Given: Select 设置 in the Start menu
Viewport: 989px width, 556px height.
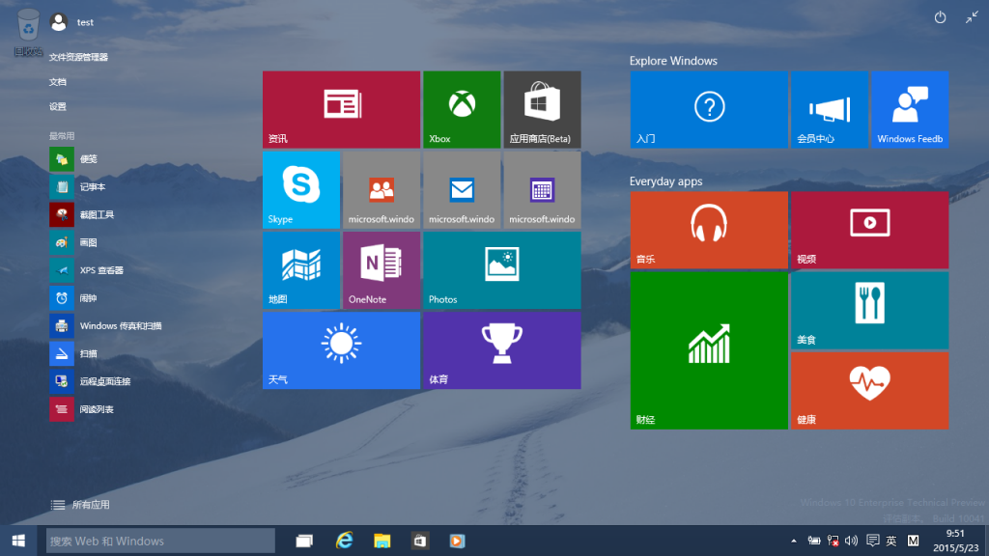Looking at the screenshot, I should [58, 106].
